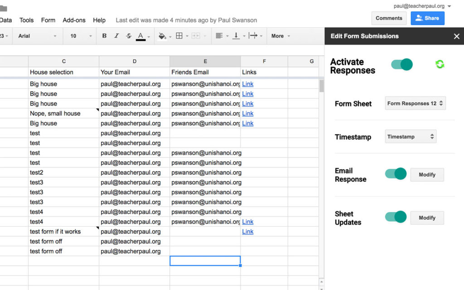Open the Arial font dropdown

[36, 36]
